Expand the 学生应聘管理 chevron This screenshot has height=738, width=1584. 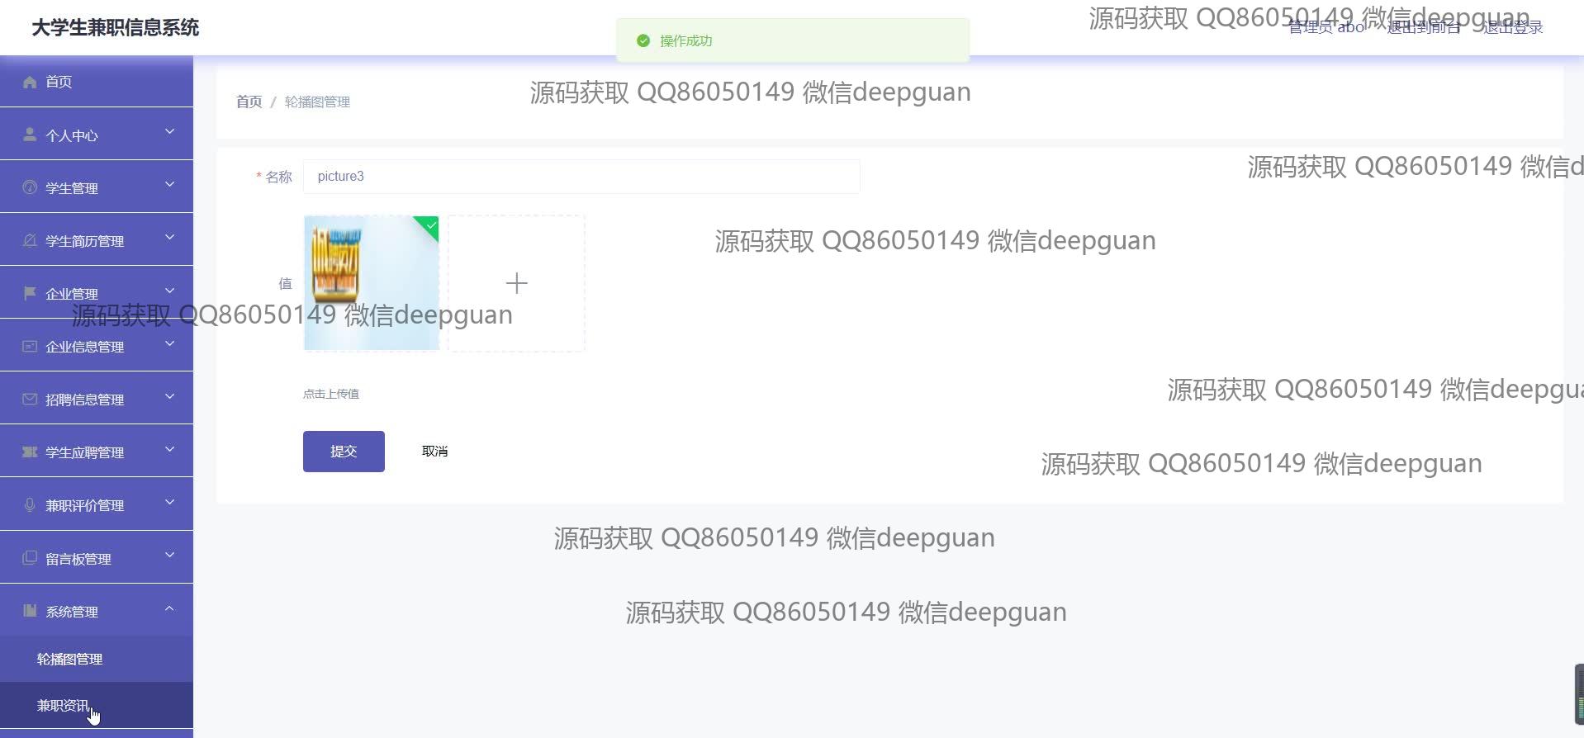[169, 448]
